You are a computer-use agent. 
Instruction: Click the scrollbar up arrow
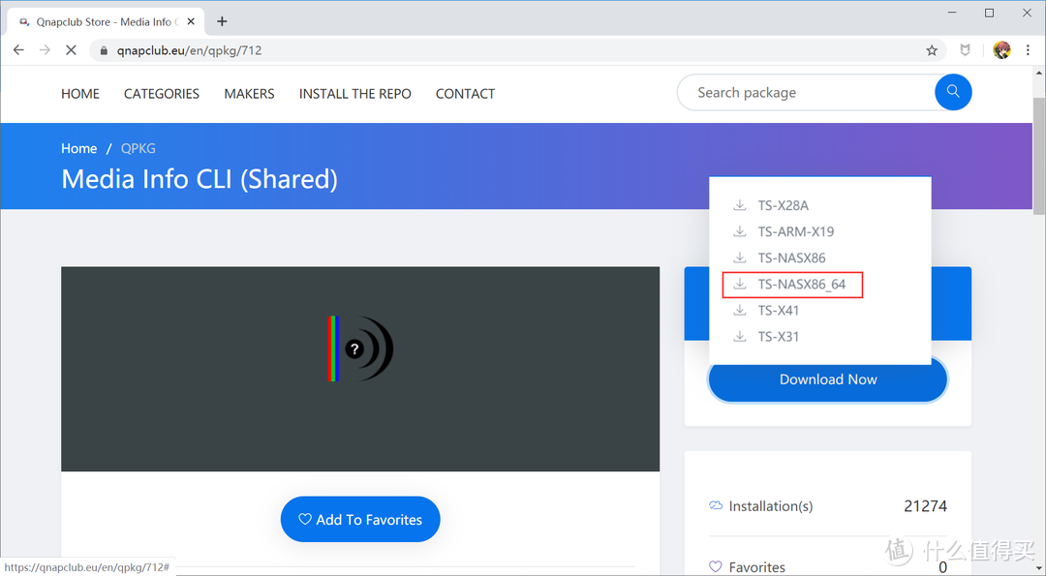pyautogui.click(x=1039, y=72)
